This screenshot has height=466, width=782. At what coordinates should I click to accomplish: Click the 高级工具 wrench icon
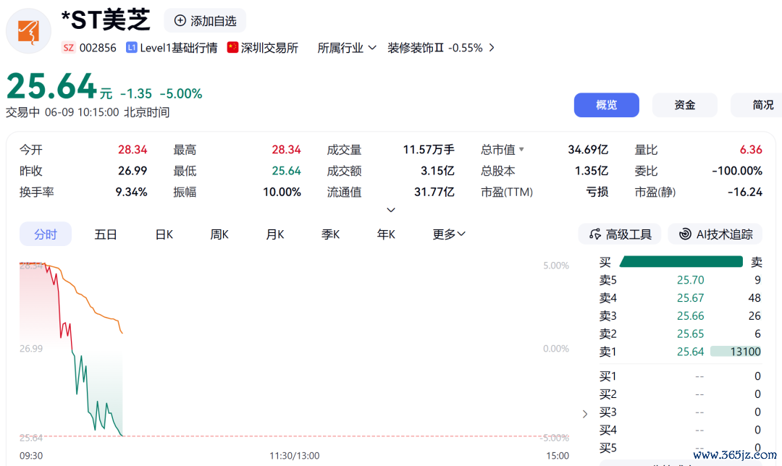pyautogui.click(x=594, y=234)
